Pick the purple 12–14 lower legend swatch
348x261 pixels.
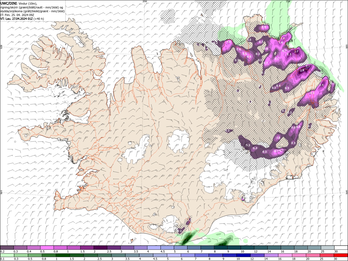coord(257,255)
